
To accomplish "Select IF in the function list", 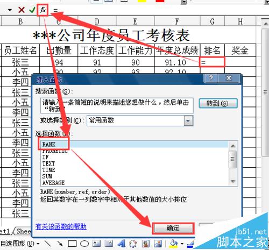I will click(x=134, y=157).
